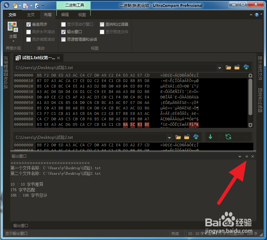Click the new session icon in quick access toolbar
Image resolution: width=267 pixels, height=240 pixels.
click(x=15, y=5)
